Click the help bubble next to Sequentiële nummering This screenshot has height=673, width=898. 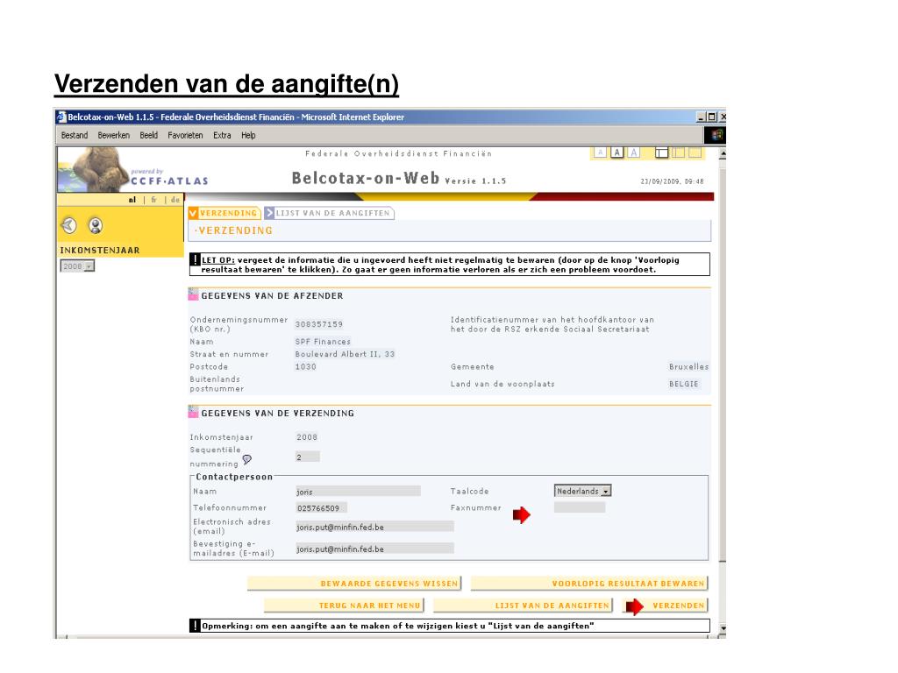pos(246,459)
